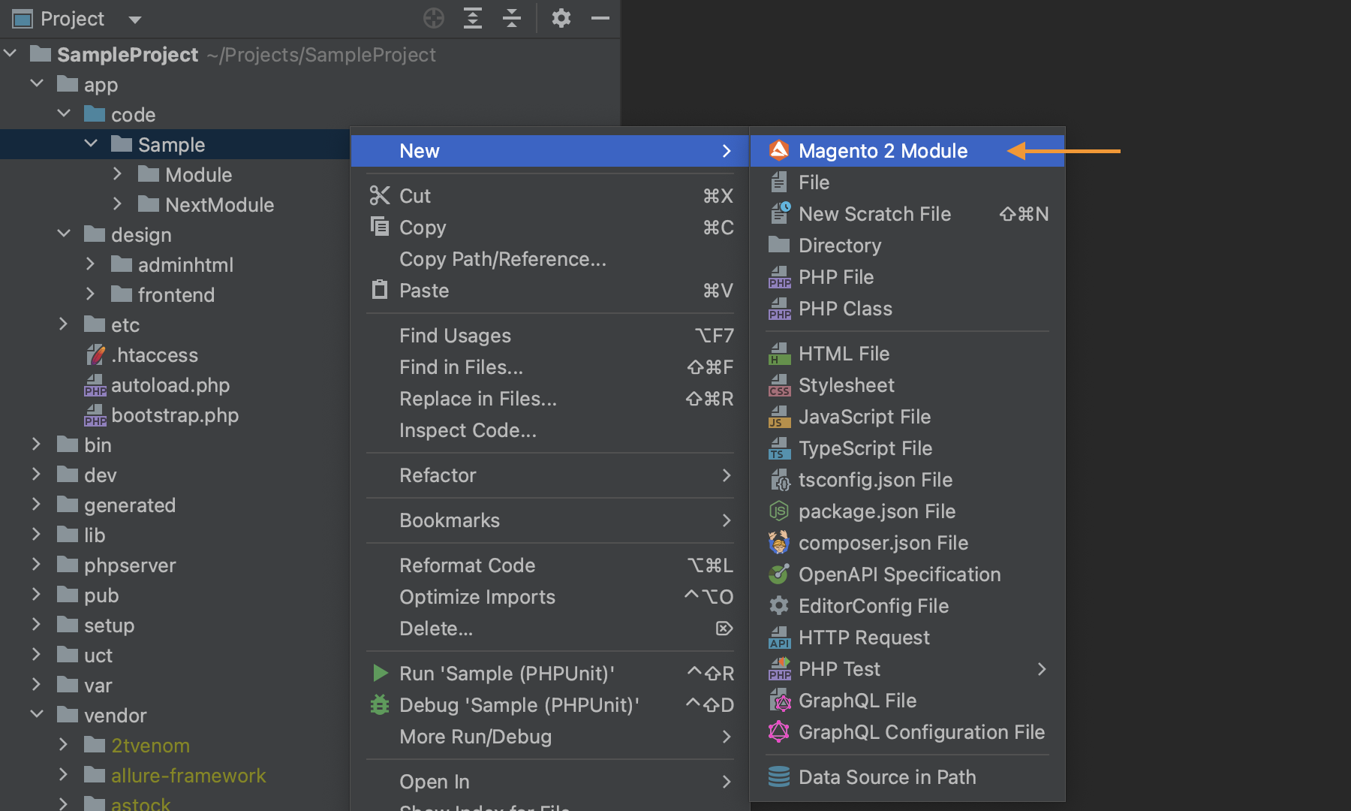
Task: Select Magento 2 Module in New submenu
Action: tap(907, 151)
